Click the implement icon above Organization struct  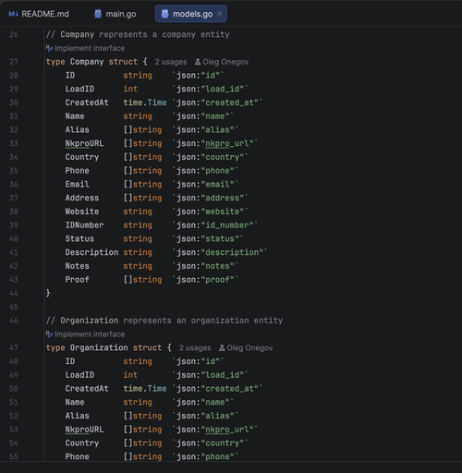pos(49,334)
